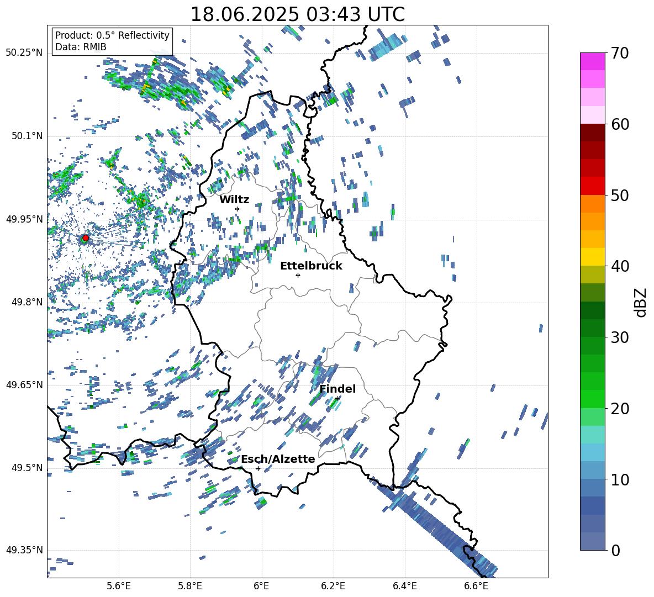654x597 pixels.
Task: Click the 20 value on colorbar
Action: coord(620,408)
